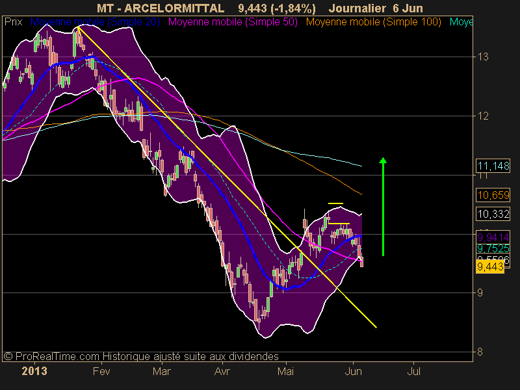Viewport: 520px width, 390px height.
Task: Click the 9 price axis label
Action: (x=480, y=292)
